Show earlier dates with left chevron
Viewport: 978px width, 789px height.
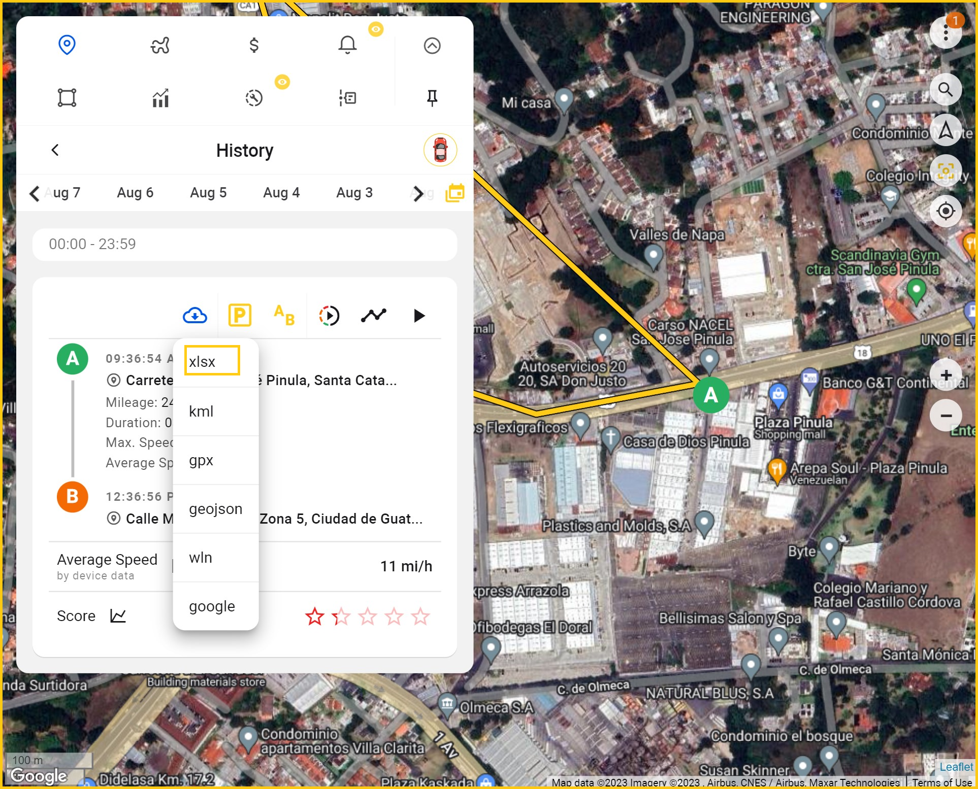pos(34,193)
